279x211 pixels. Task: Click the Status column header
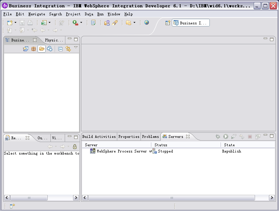tap(186, 145)
